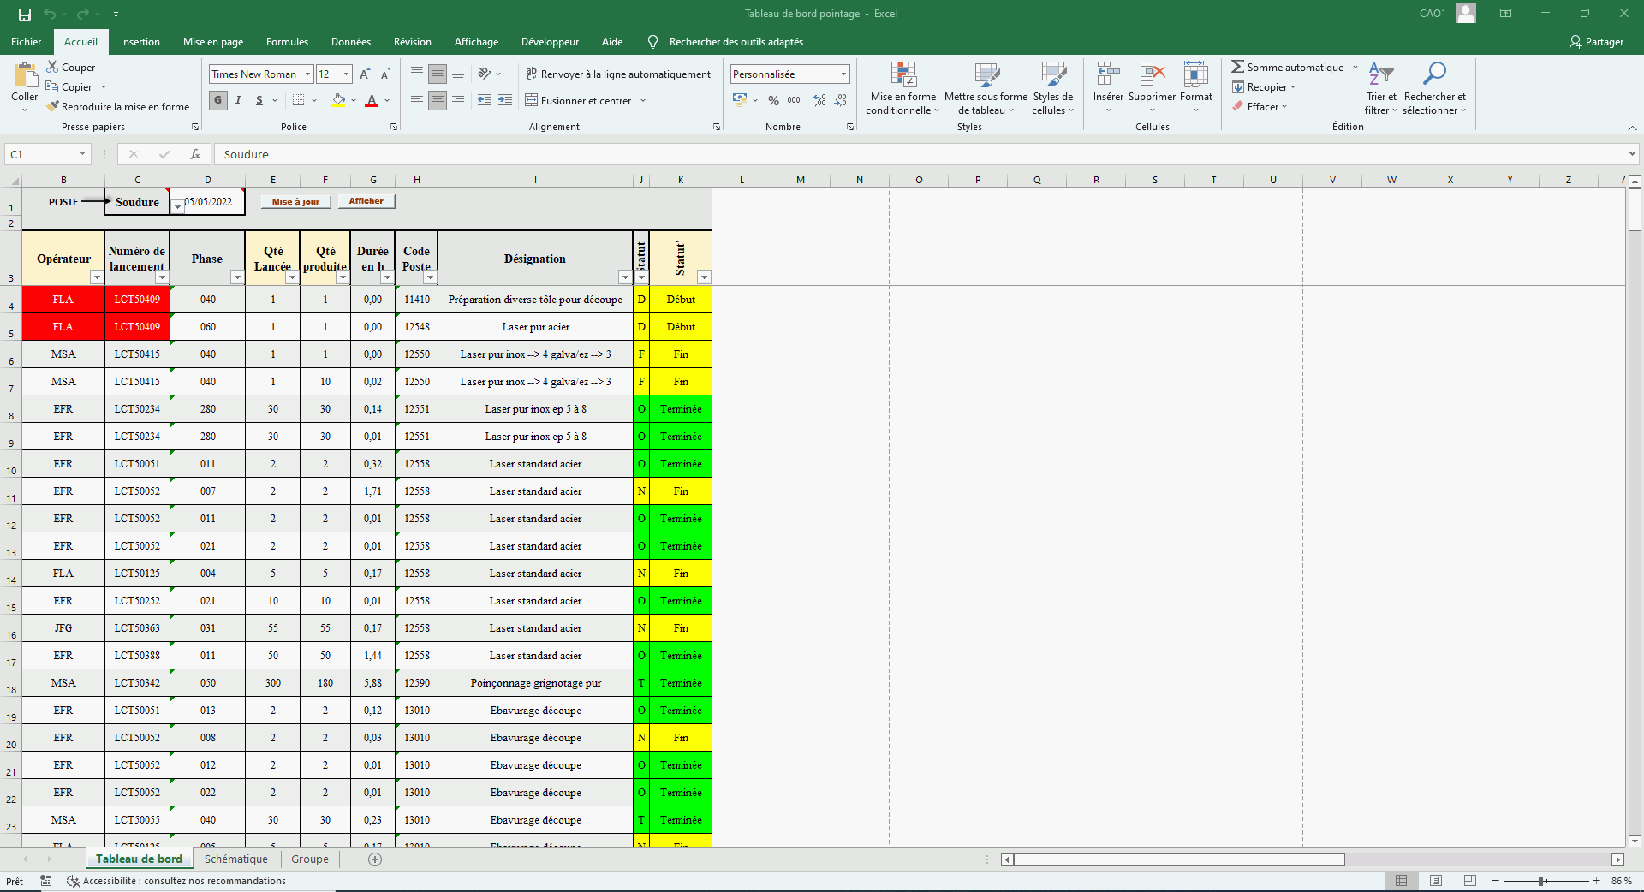Switch to the Schématique sheet tab

pos(235,859)
